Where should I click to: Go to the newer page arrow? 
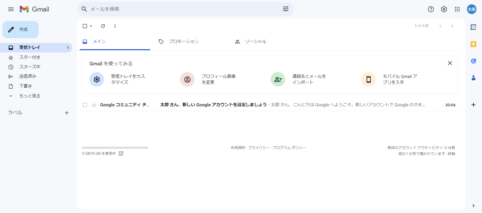(440, 26)
